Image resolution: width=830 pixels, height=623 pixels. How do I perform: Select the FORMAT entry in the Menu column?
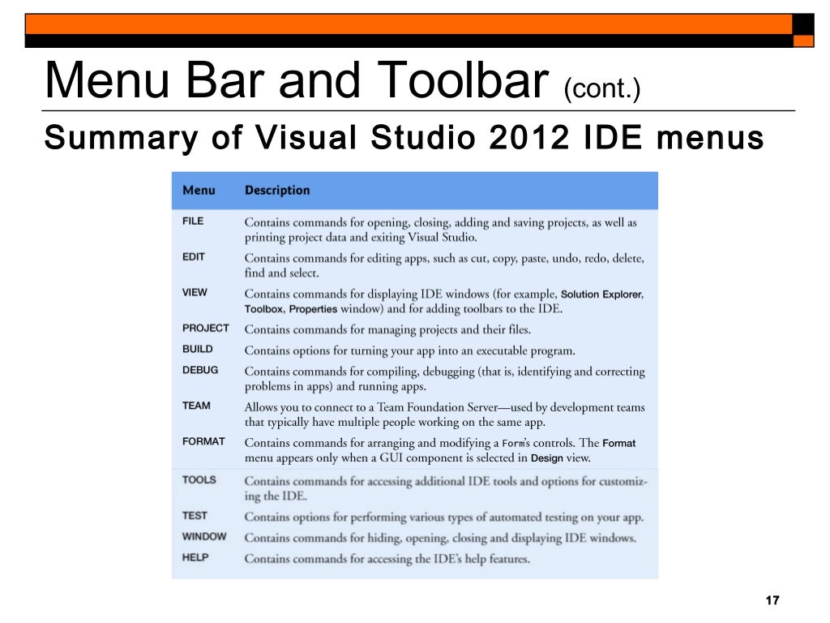pos(203,441)
